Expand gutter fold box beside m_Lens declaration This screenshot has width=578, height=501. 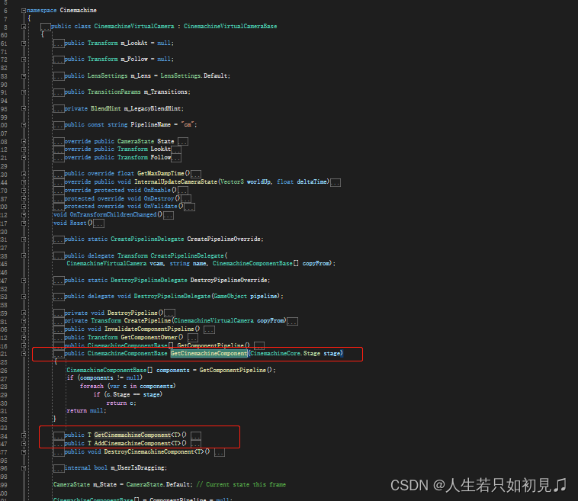coord(24,76)
